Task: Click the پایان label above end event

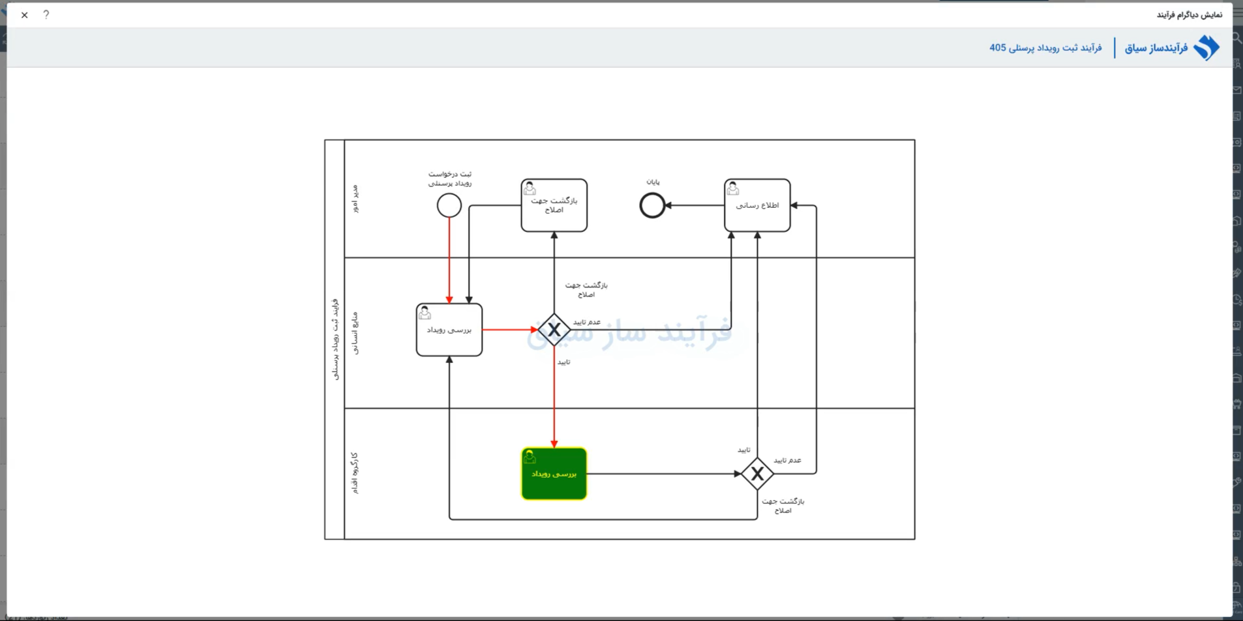Action: tap(653, 182)
